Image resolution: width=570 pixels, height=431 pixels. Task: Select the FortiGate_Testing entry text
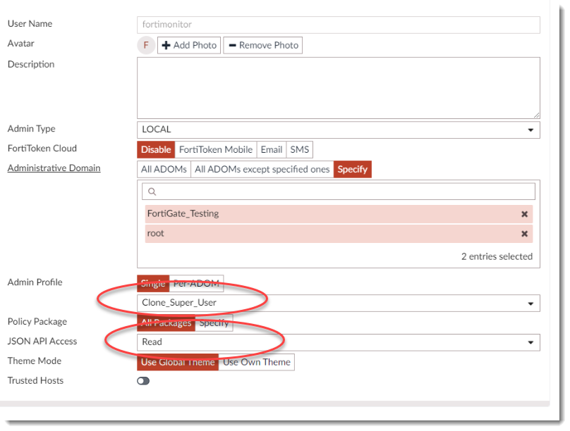coord(183,213)
